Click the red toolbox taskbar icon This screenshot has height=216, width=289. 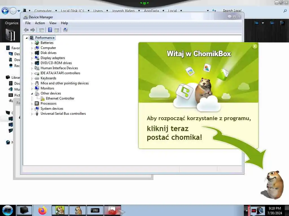point(112,210)
